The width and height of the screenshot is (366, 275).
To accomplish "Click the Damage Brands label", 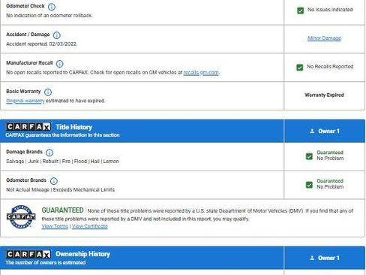I will (24, 152).
